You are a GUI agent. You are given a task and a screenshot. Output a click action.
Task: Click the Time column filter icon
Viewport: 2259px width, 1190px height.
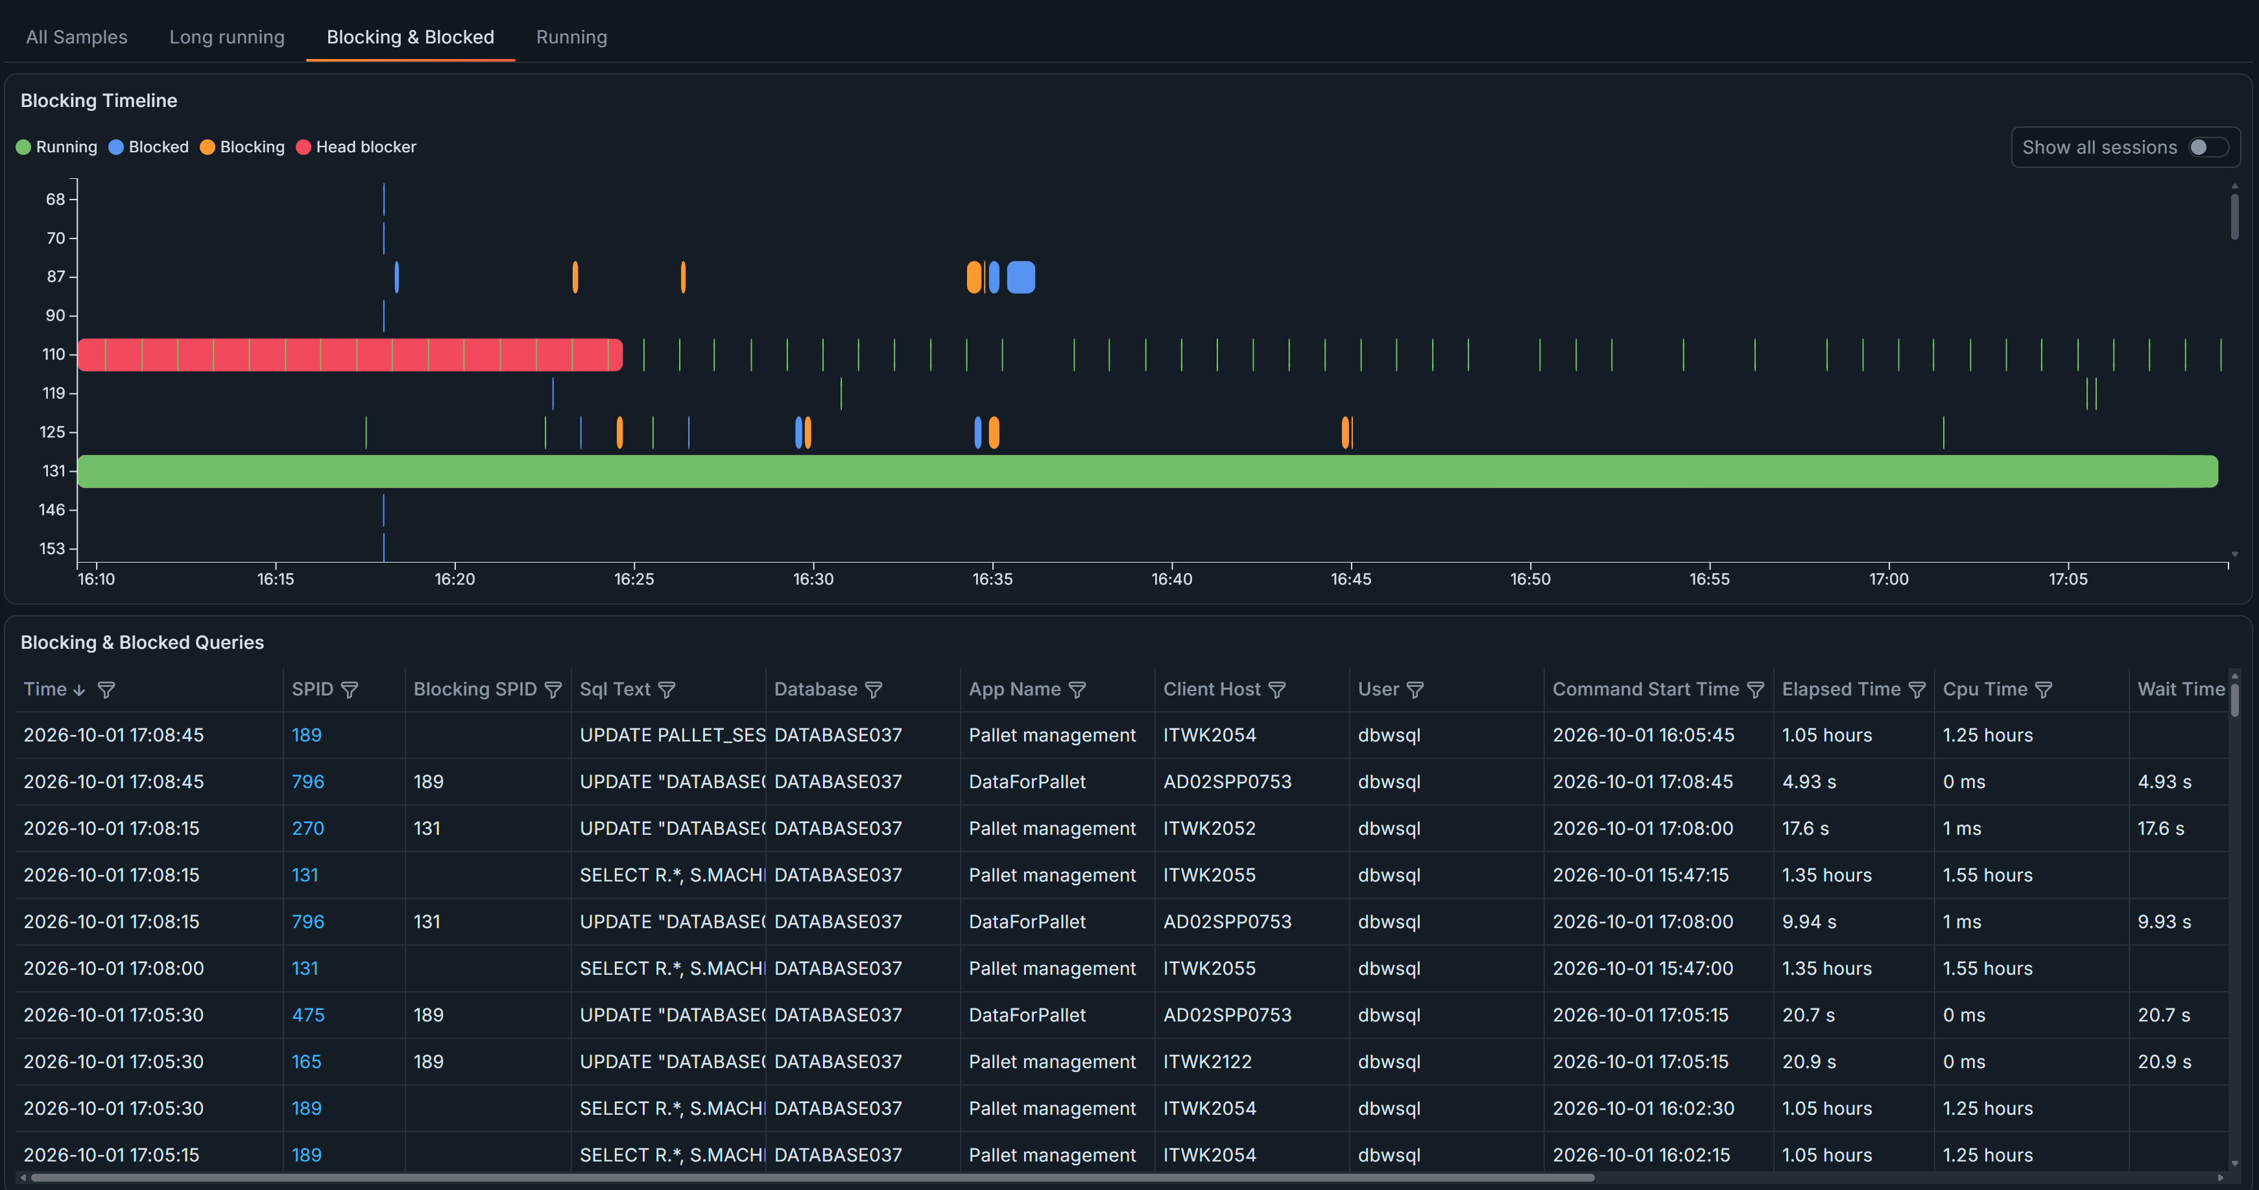(106, 690)
